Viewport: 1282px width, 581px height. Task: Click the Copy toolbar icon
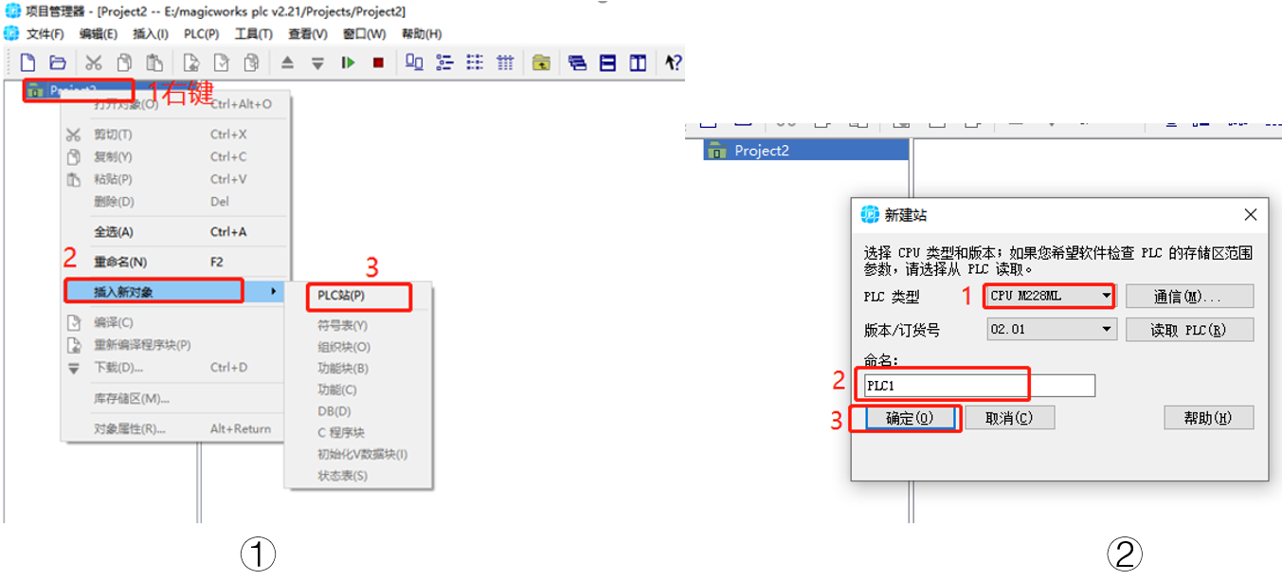tap(124, 63)
